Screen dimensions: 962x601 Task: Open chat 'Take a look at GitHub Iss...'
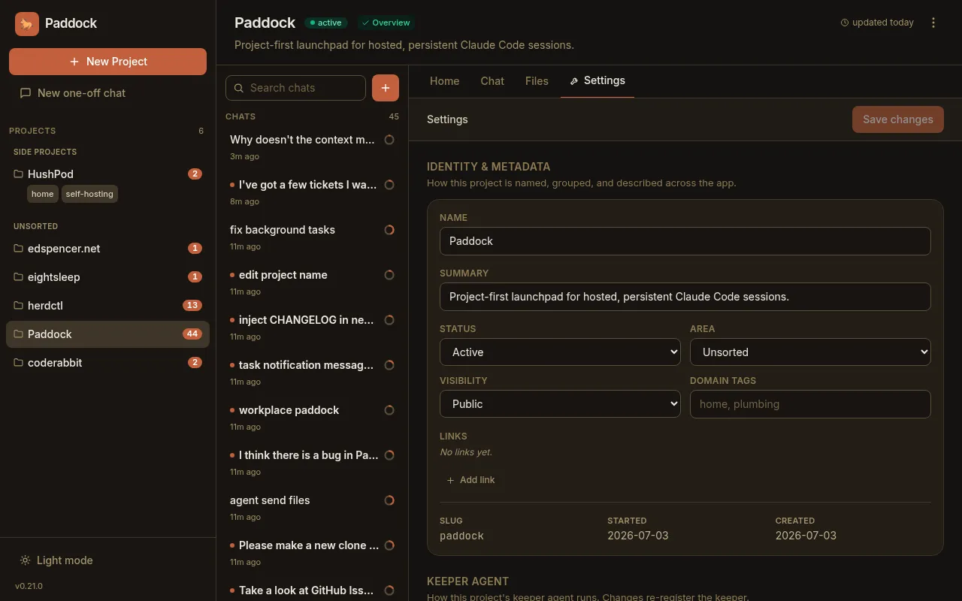tap(312, 591)
